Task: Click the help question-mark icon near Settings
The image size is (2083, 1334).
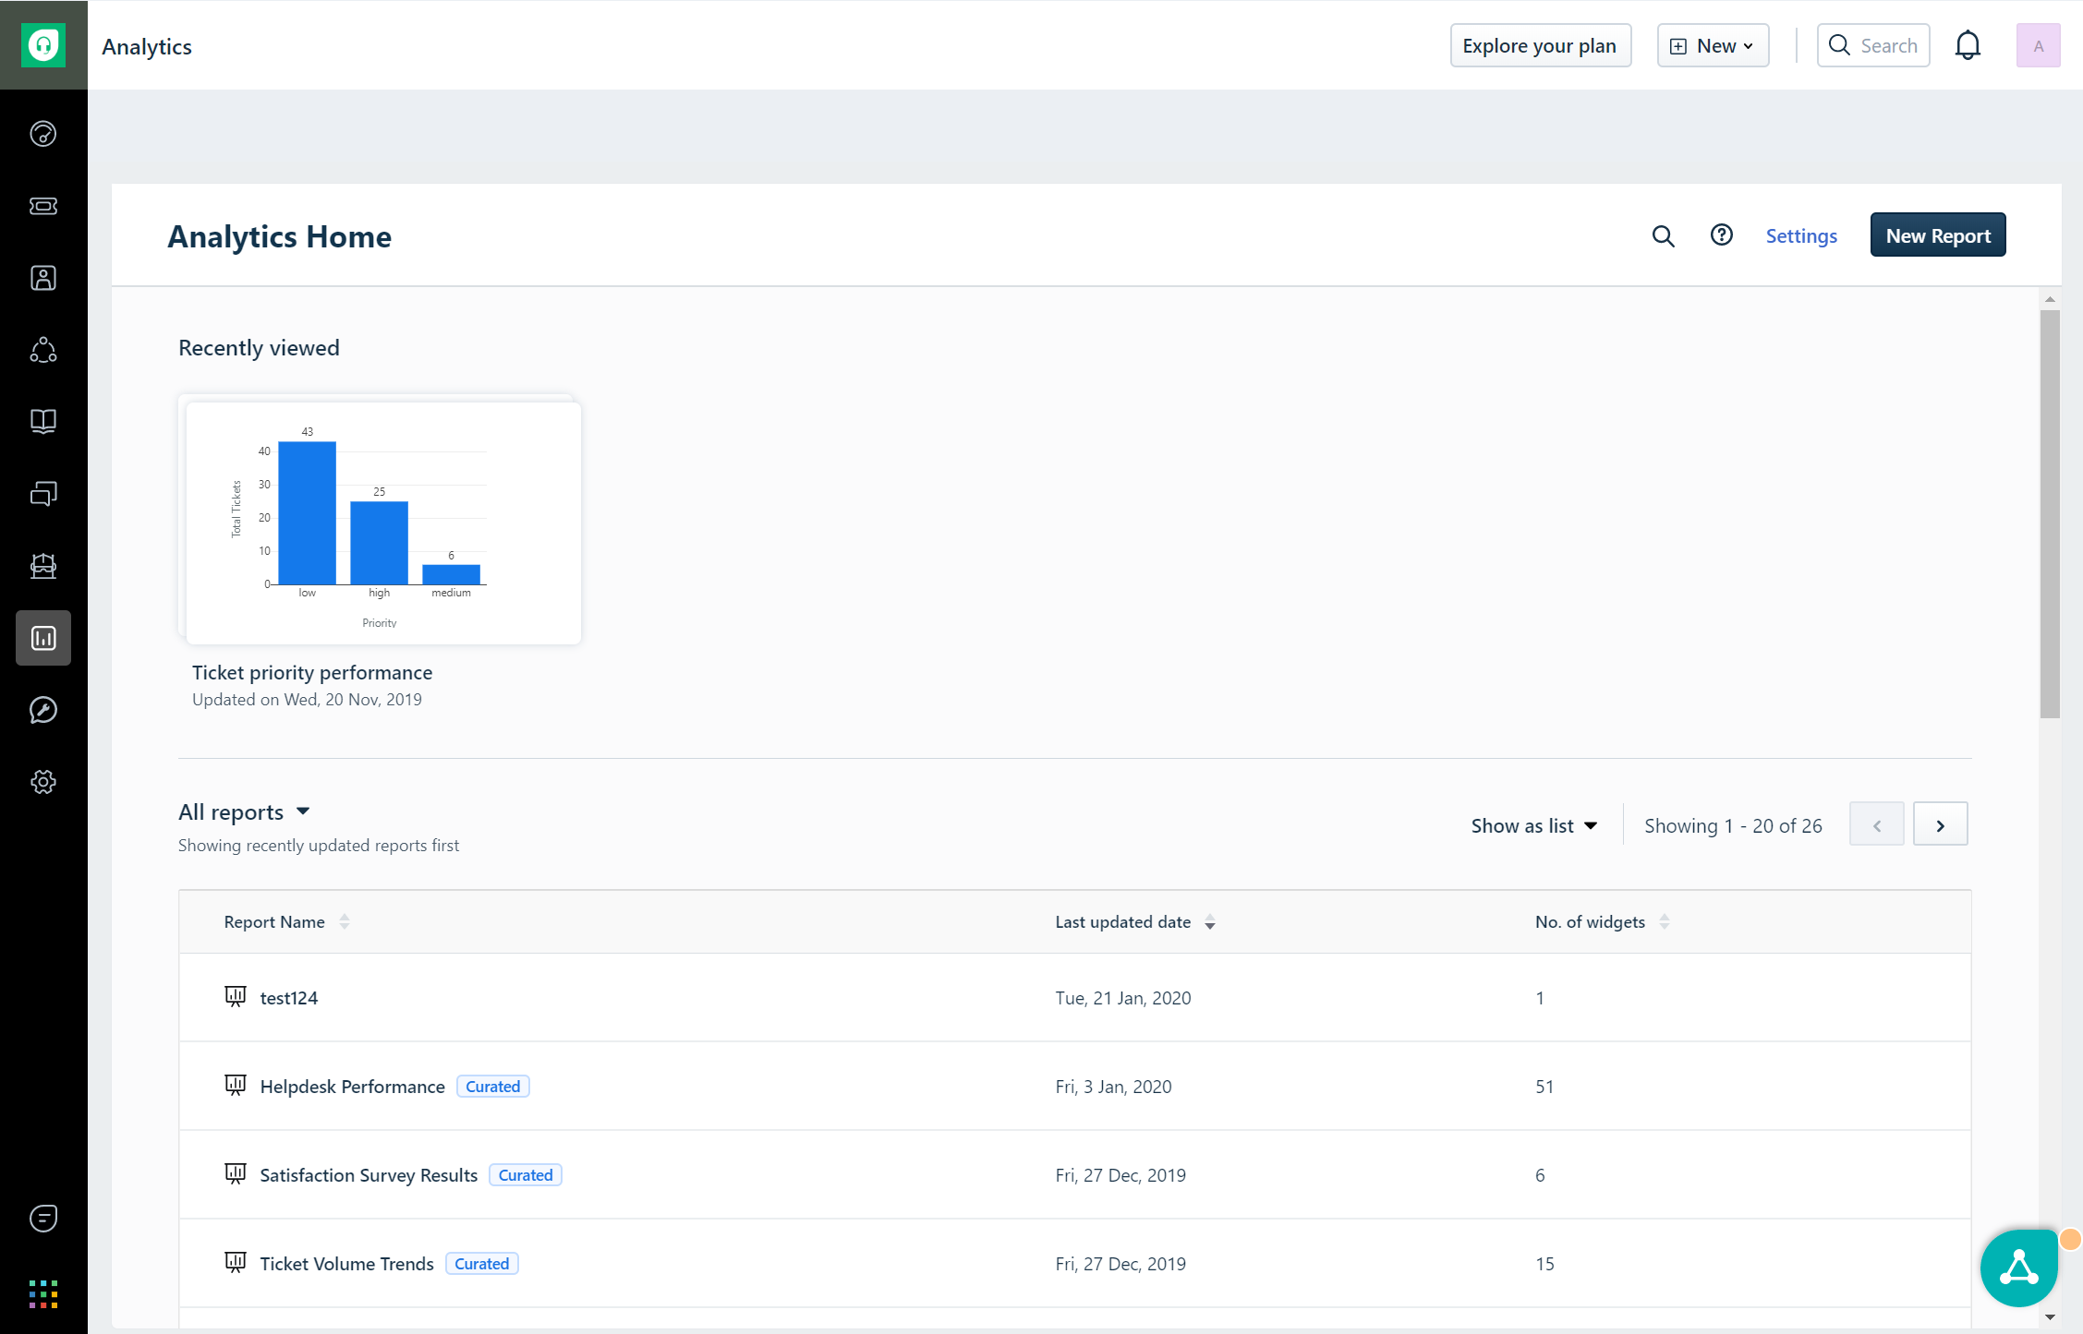Action: (1721, 235)
